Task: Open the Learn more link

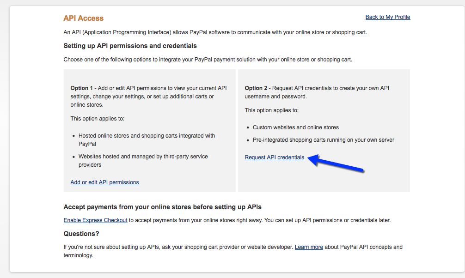Action: pos(309,247)
